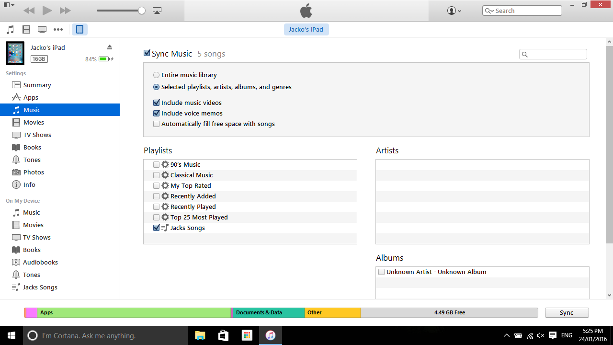Adjust the volume slider in the toolbar
Image resolution: width=613 pixels, height=345 pixels.
pos(121,10)
